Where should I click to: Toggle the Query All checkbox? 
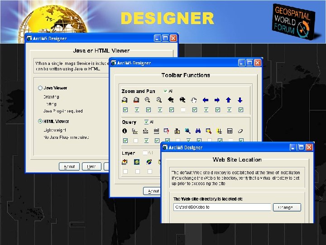pyautogui.click(x=146, y=122)
